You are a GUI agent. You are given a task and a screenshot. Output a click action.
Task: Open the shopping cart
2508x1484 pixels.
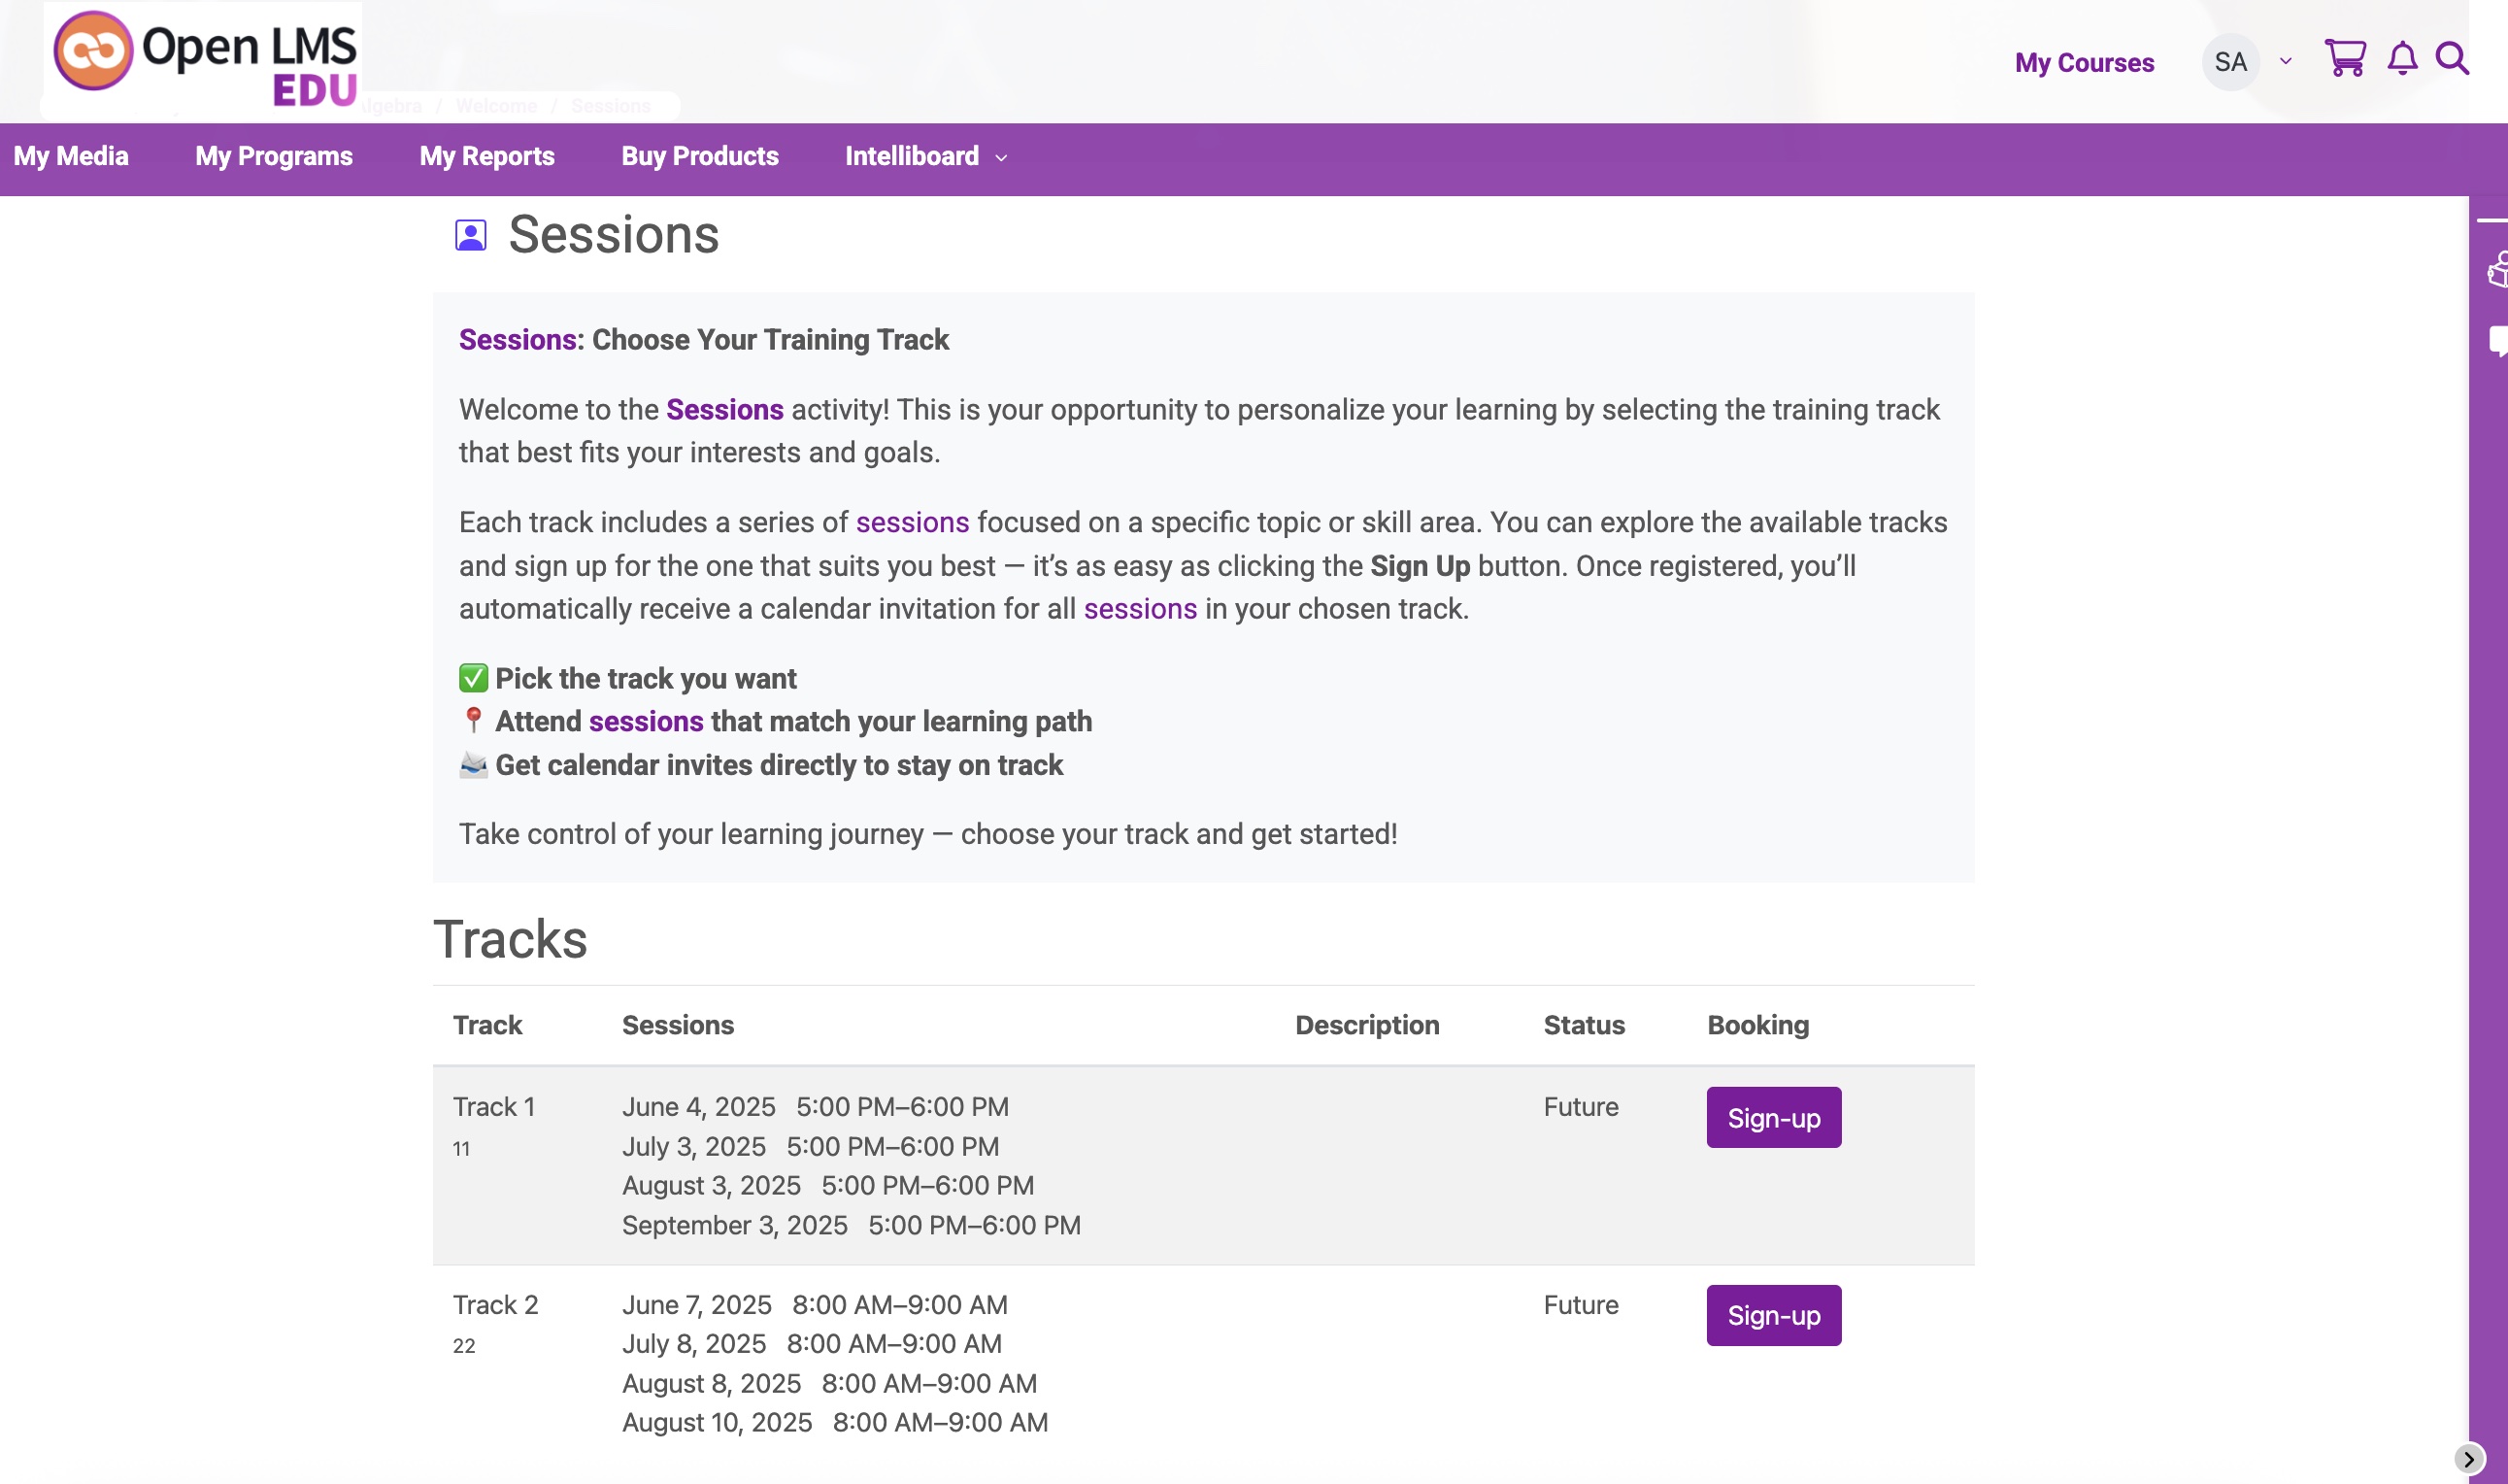[2344, 59]
